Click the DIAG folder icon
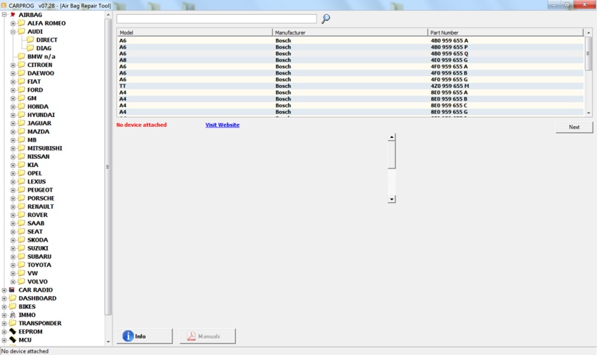Viewport: 597px width, 355px height. [30, 48]
